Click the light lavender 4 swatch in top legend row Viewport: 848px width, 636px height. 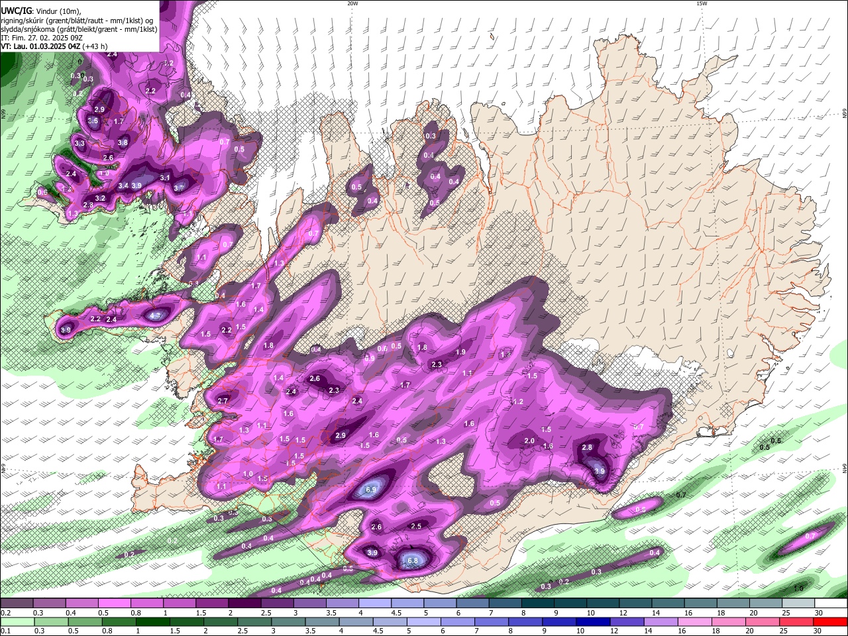coord(374,603)
